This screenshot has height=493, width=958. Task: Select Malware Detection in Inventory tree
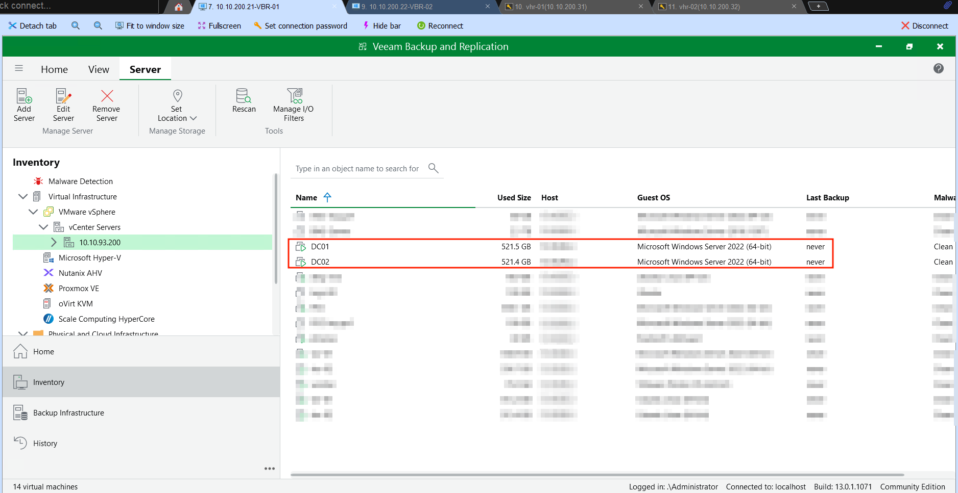pyautogui.click(x=81, y=181)
